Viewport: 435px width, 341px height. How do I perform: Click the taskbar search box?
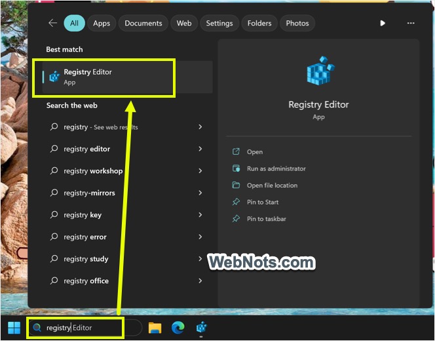[85, 328]
